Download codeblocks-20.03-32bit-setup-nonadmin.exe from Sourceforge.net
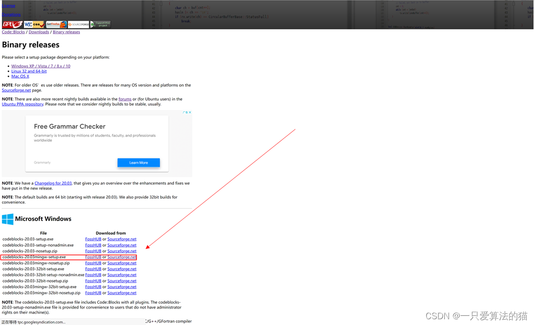Image resolution: width=535 pixels, height=325 pixels. (x=122, y=275)
